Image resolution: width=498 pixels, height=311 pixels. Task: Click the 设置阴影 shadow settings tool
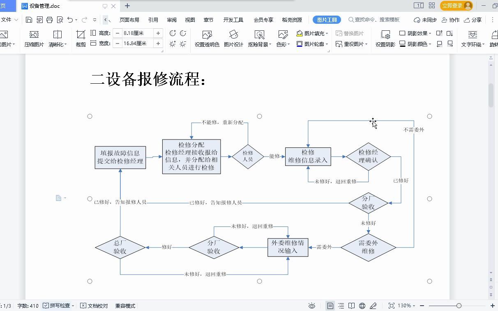pyautogui.click(x=385, y=39)
